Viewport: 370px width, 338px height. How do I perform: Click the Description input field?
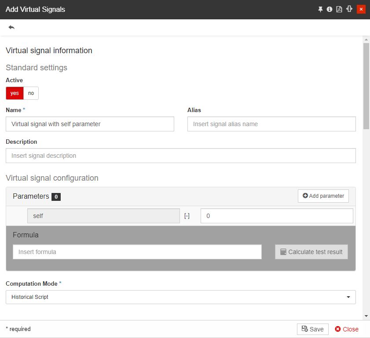pyautogui.click(x=180, y=156)
